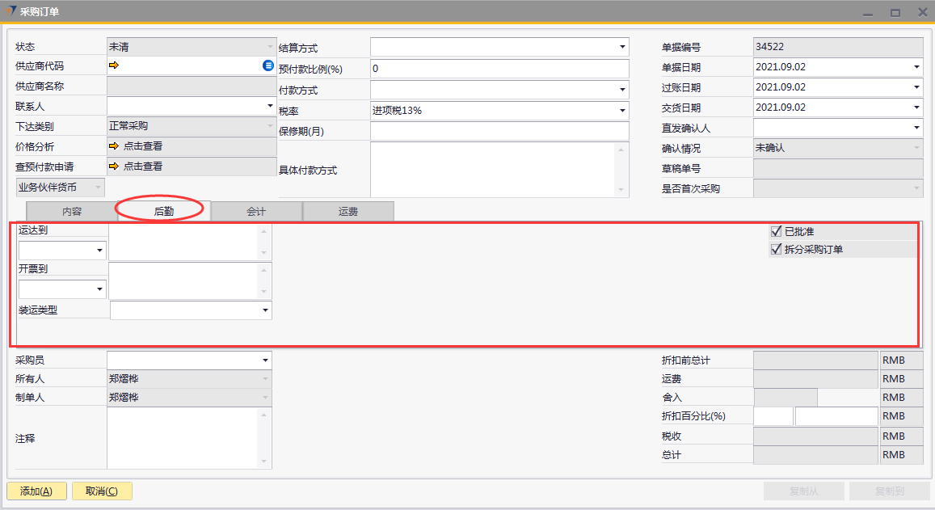Image resolution: width=935 pixels, height=510 pixels.
Task: Click the 添加 button
Action: tap(36, 491)
